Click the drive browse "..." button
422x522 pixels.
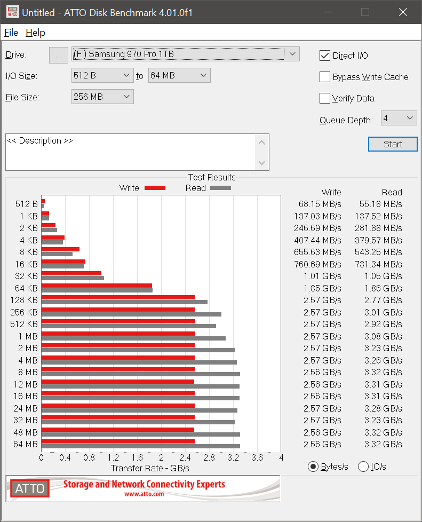[x=59, y=55]
